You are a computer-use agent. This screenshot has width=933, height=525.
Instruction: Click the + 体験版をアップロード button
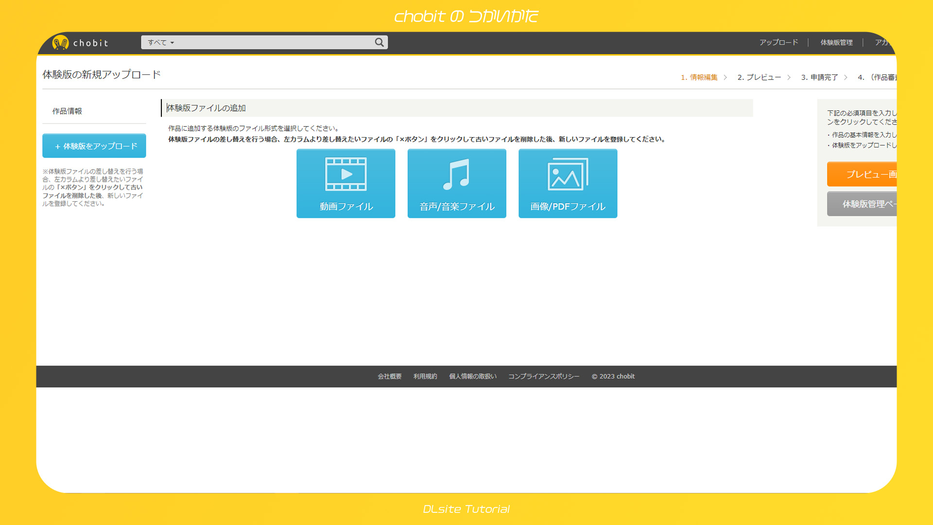click(94, 146)
